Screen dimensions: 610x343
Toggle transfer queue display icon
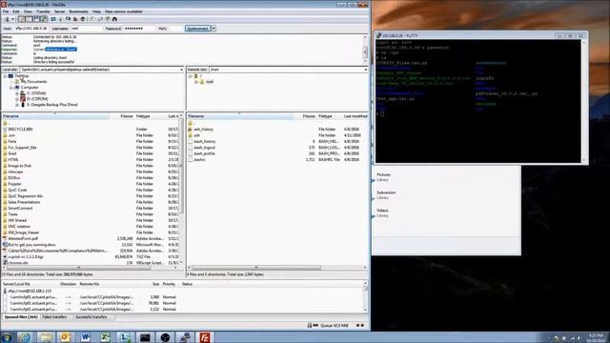(x=44, y=19)
